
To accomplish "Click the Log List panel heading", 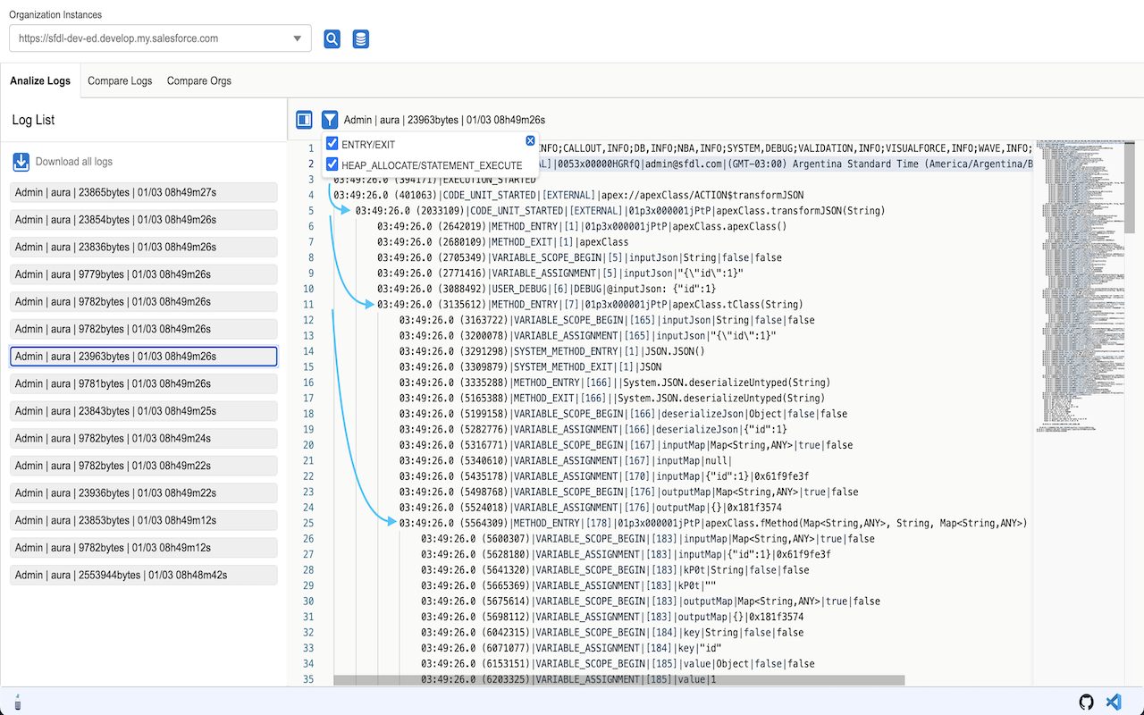I will [34, 120].
